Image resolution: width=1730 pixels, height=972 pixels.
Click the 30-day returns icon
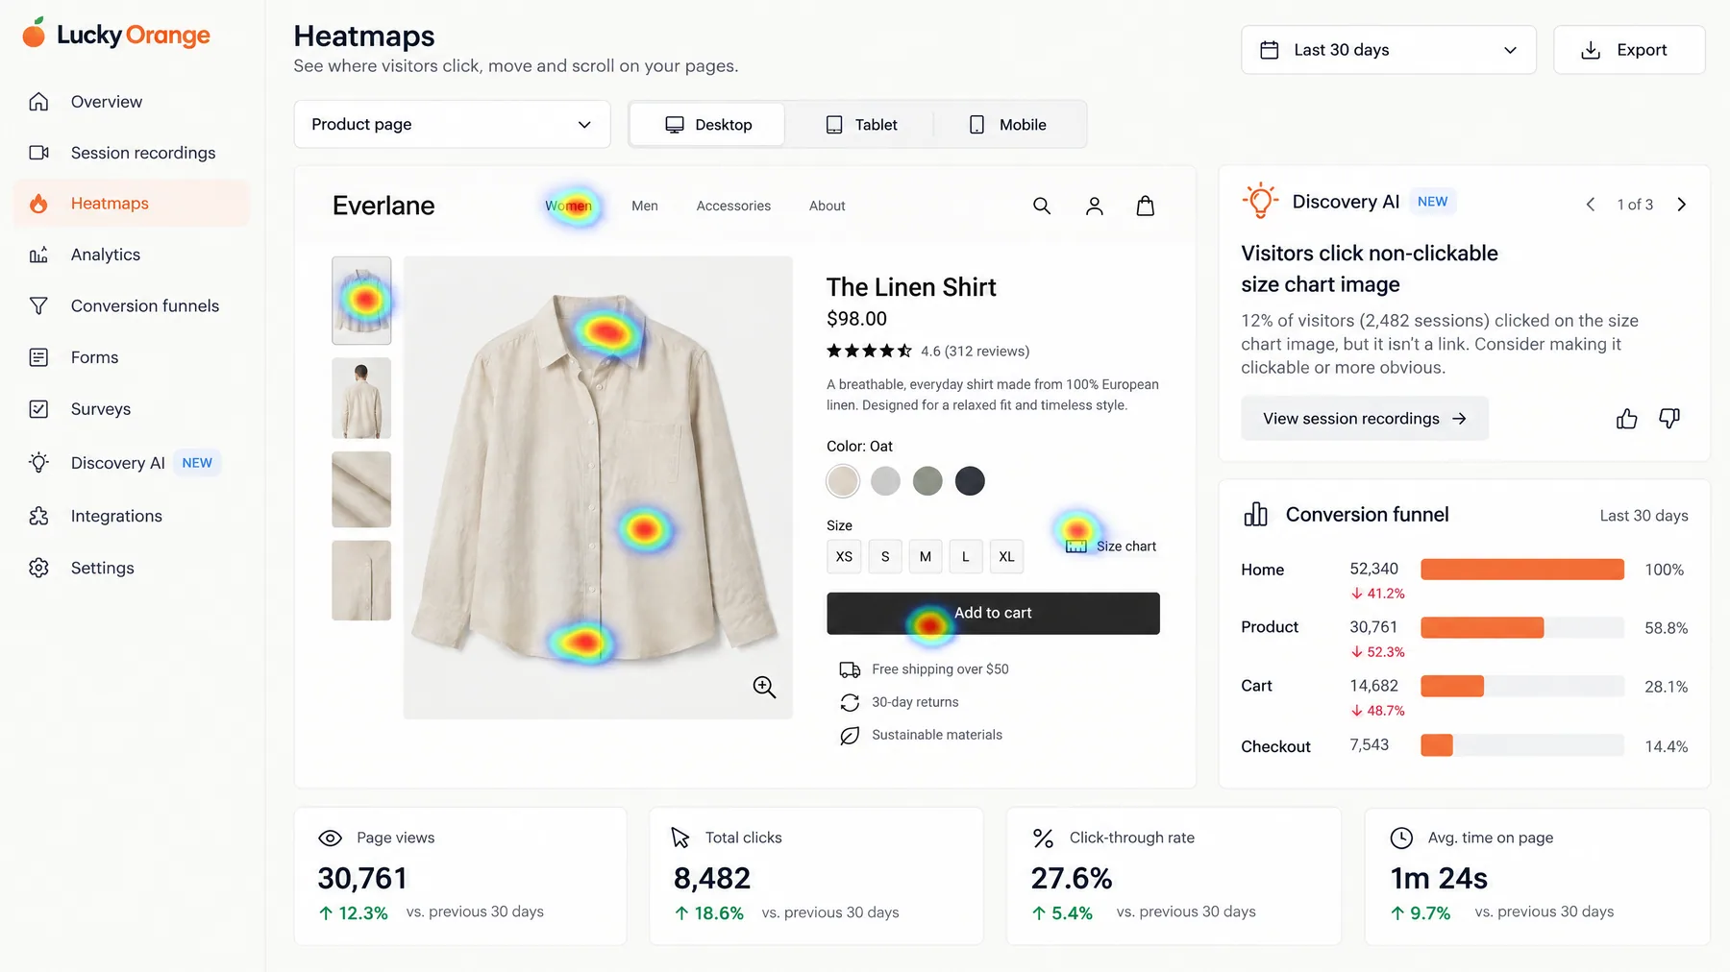click(x=850, y=703)
